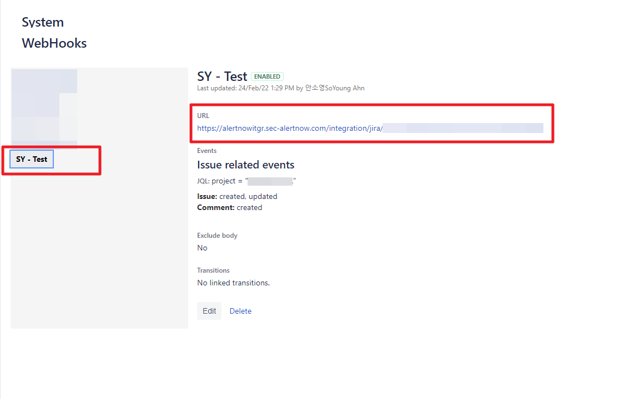635x399 pixels.
Task: Click the No value under Exclude body
Action: point(202,248)
